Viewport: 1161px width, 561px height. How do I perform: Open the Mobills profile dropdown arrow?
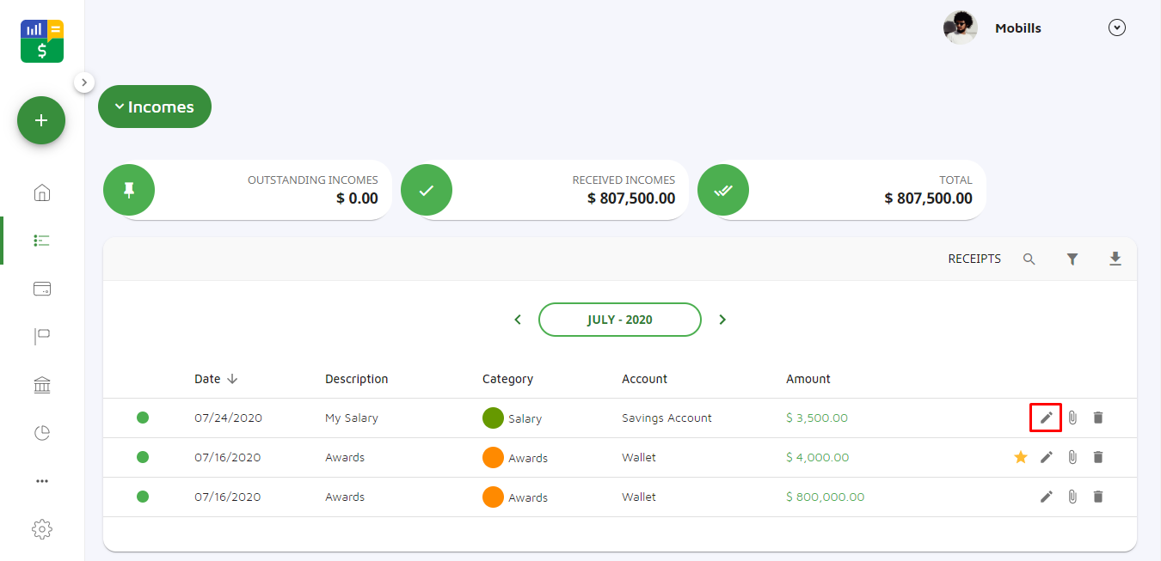point(1116,28)
